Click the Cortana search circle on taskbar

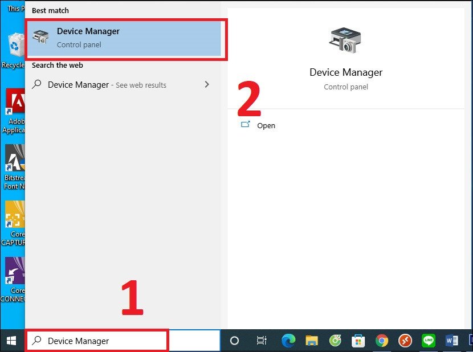(x=234, y=340)
